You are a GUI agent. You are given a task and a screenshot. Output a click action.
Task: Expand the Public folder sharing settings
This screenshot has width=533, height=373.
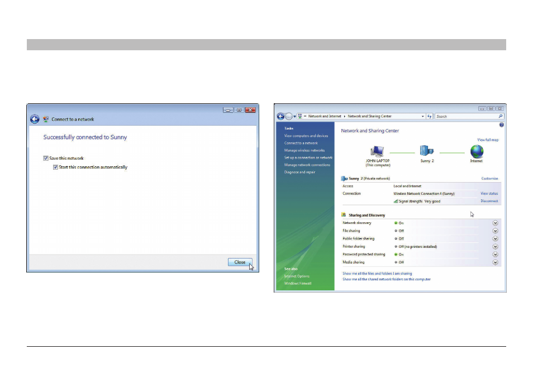pyautogui.click(x=495, y=239)
